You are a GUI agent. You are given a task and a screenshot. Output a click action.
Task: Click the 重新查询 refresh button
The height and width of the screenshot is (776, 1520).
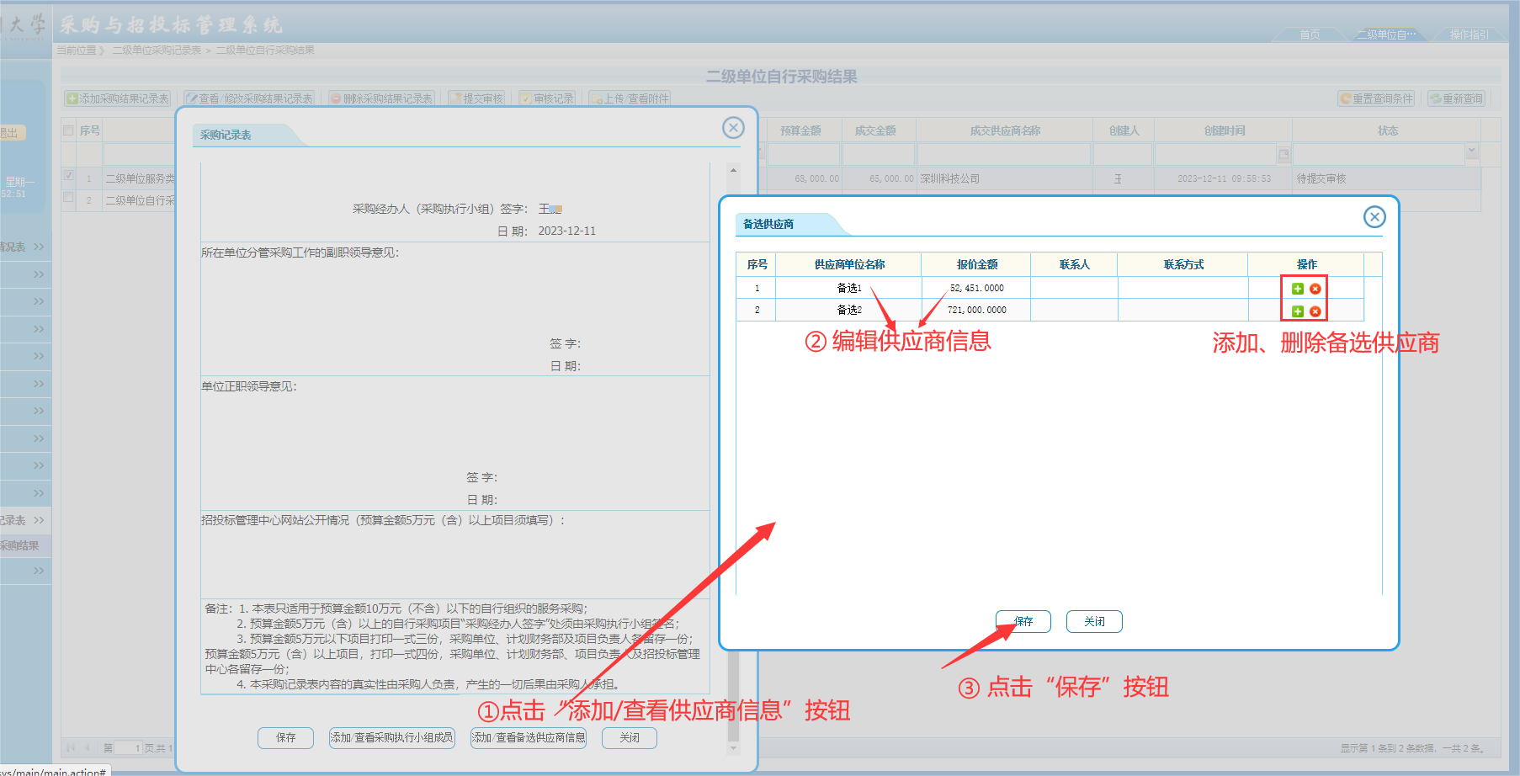1457,98
